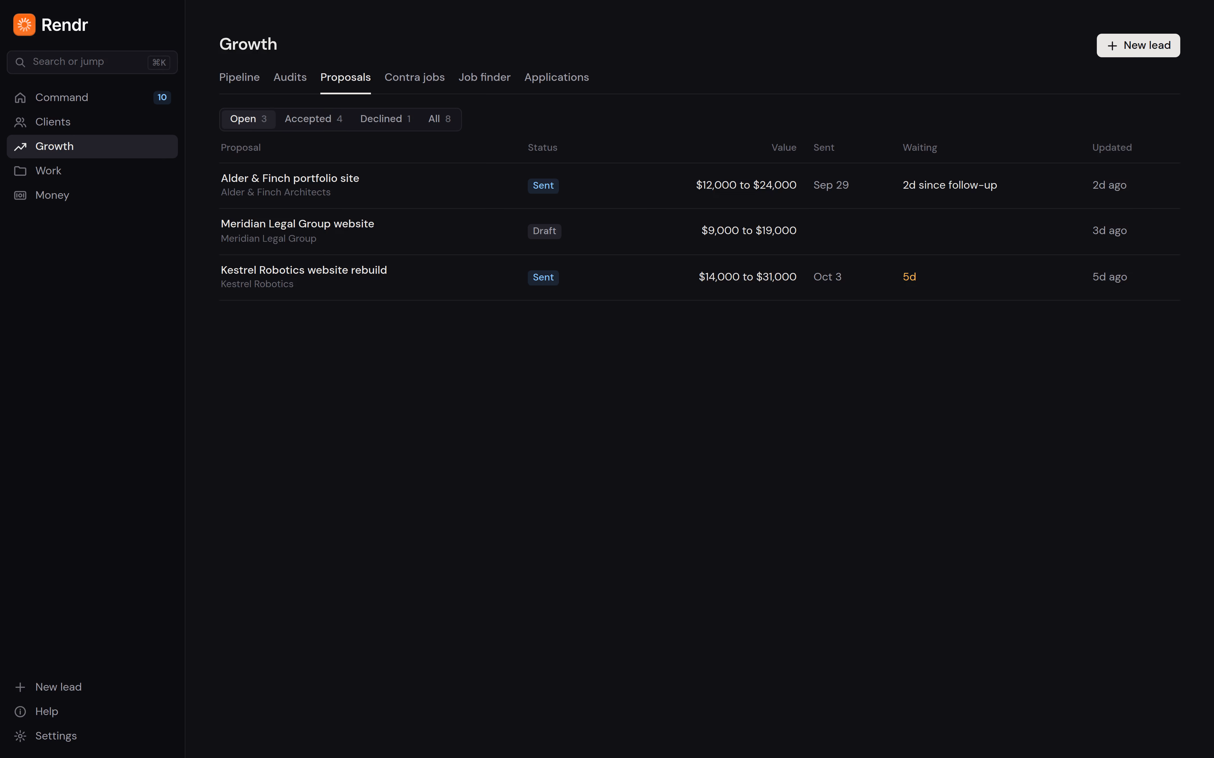Click the $14,000 to $31,000 value
The height and width of the screenshot is (758, 1214).
[x=747, y=277]
